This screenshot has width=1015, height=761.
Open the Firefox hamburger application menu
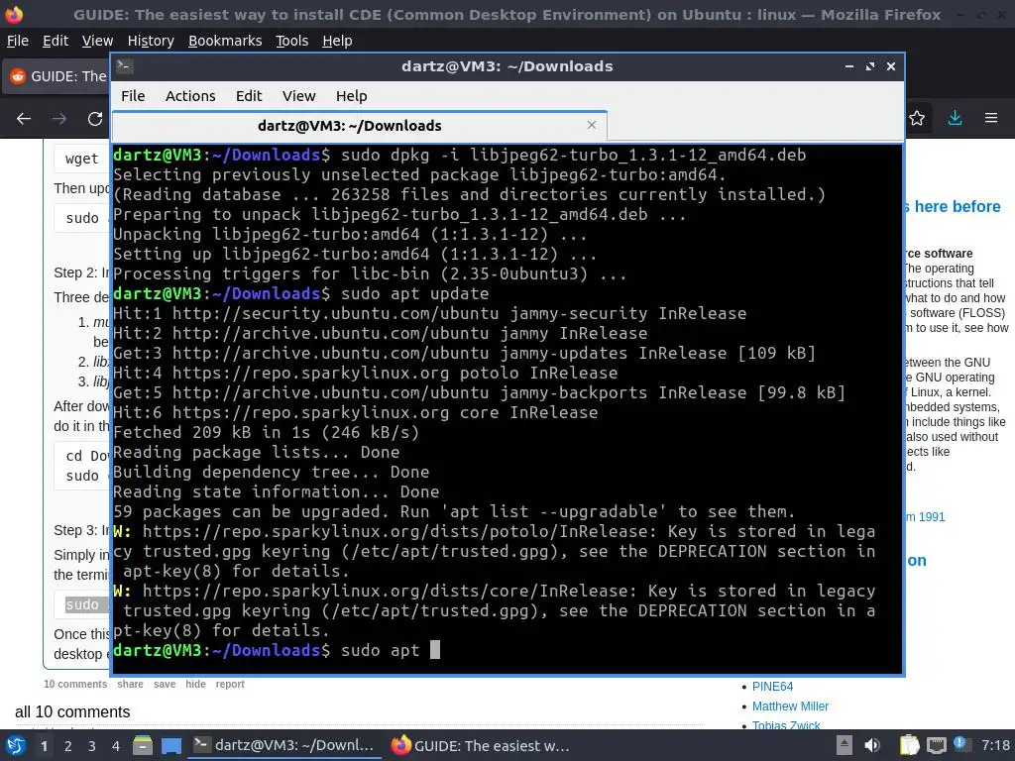click(x=991, y=118)
